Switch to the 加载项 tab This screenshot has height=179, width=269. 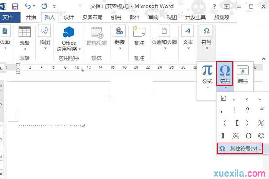coord(222,17)
